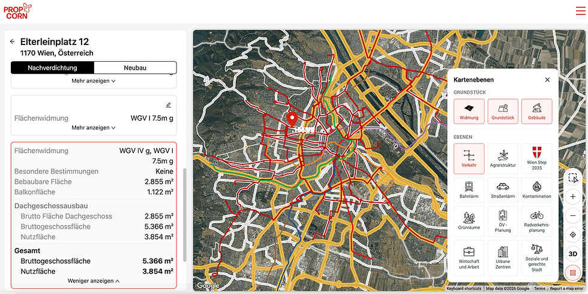588x294 pixels.
Task: Activate the area selection tool on map
Action: [572, 178]
